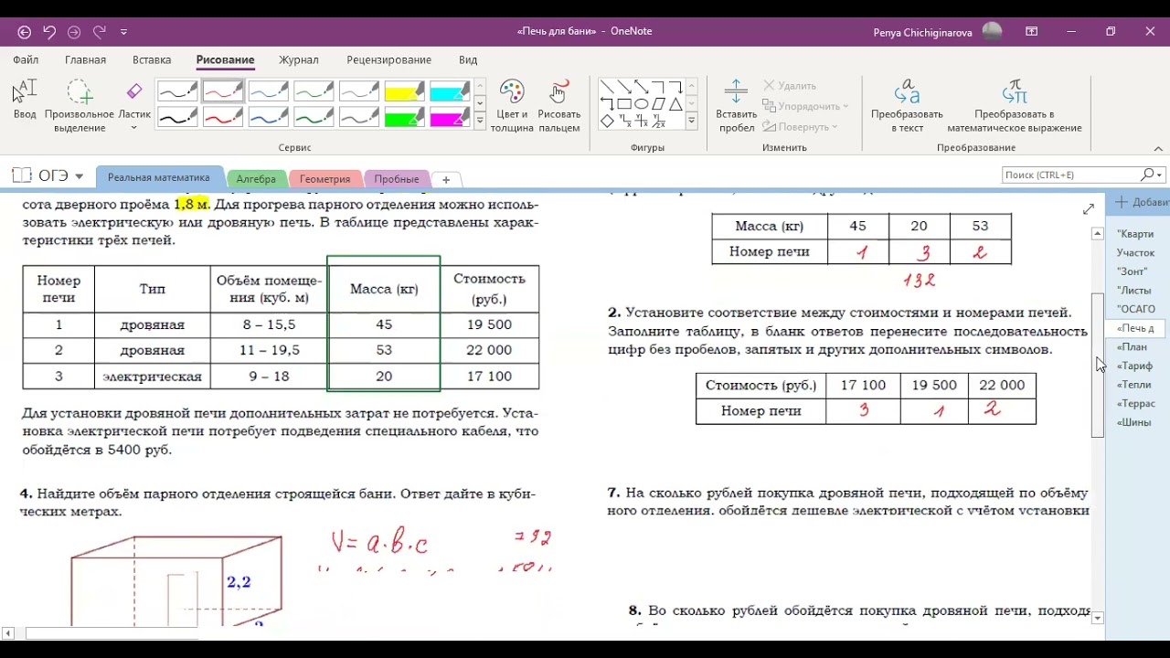Open the Файл menu
Image resolution: width=1170 pixels, height=658 pixels.
click(x=26, y=60)
